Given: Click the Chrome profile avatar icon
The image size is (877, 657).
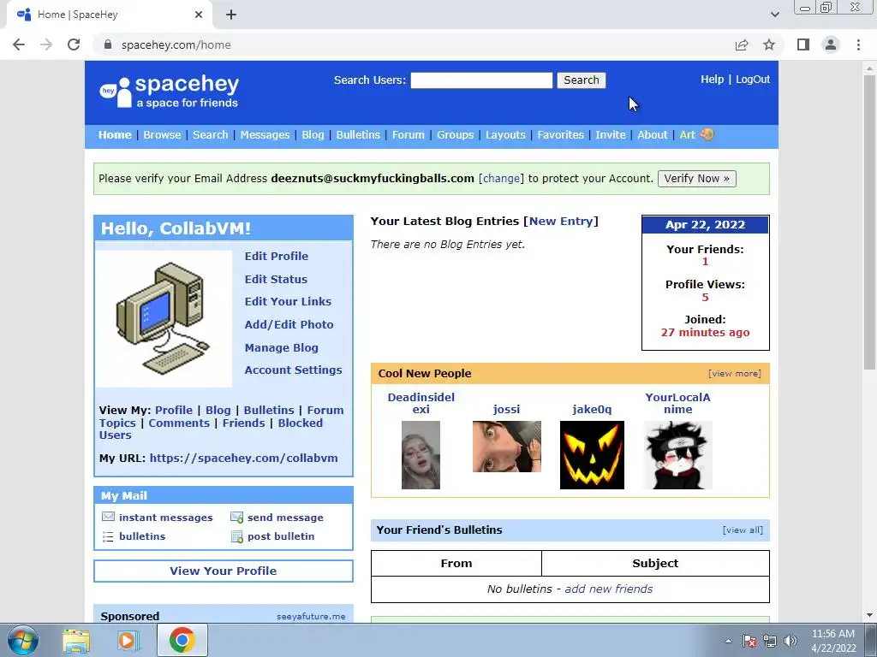Looking at the screenshot, I should (x=831, y=44).
